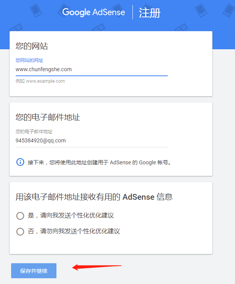Viewport: 235px width, 284px height.
Task: Click the hint text 例如 www.example.com
Action: coord(40,81)
